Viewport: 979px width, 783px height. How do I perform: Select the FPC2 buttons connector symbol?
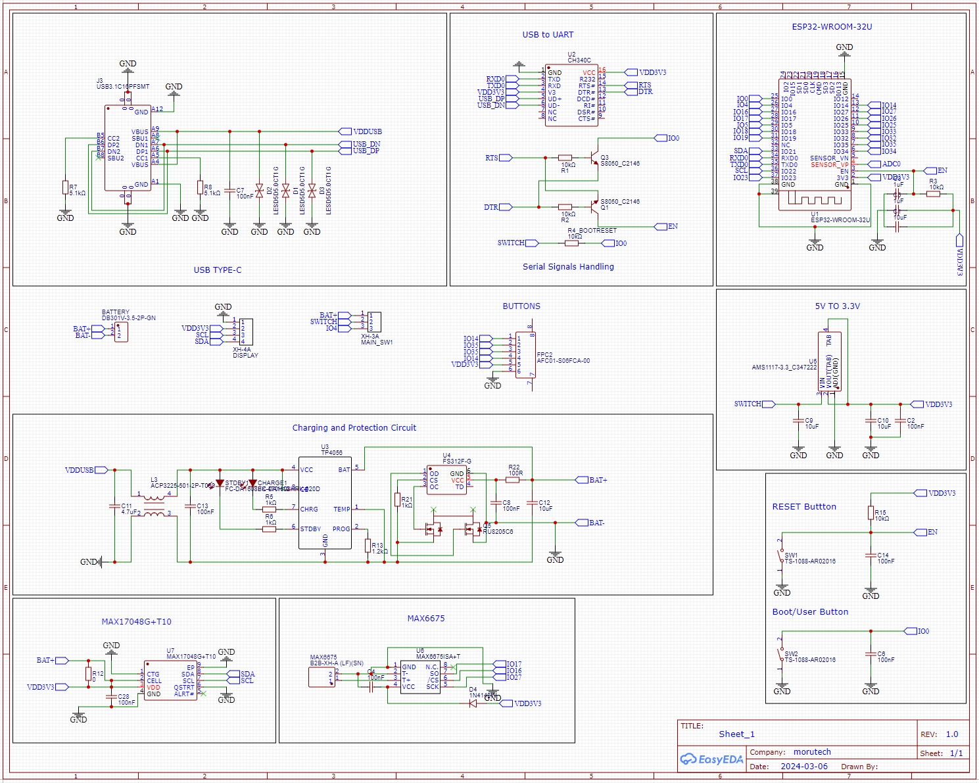pos(525,355)
